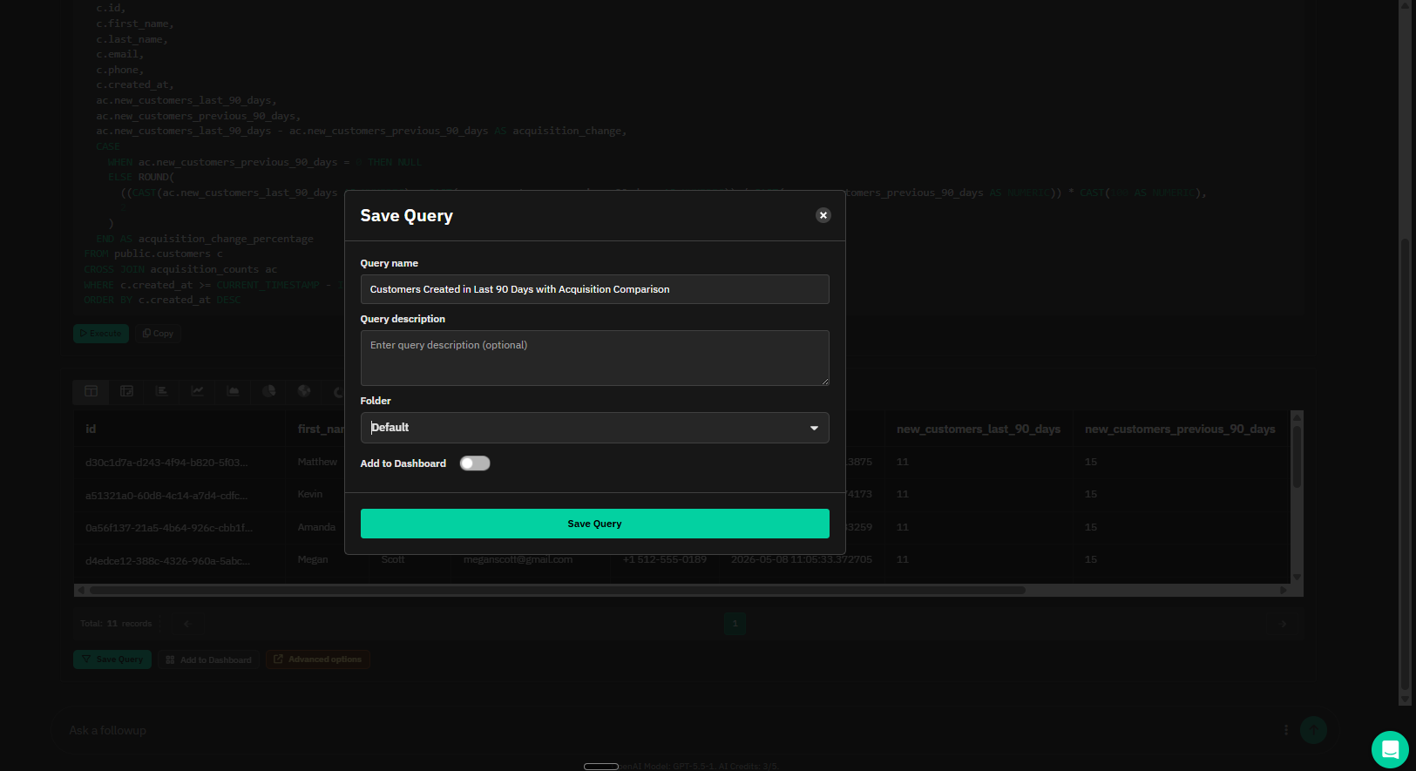The height and width of the screenshot is (771, 1416).
Task: Focus the Query name input field
Action: [x=594, y=289]
